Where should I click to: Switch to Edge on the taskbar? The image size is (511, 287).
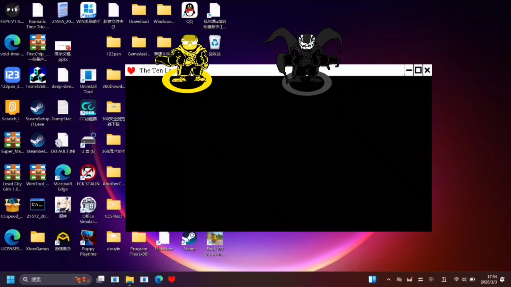[x=159, y=280]
